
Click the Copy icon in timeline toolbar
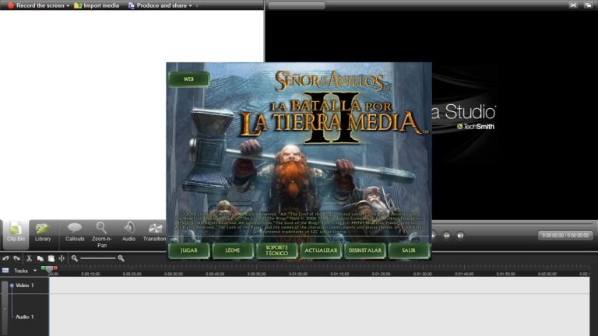tap(40, 258)
